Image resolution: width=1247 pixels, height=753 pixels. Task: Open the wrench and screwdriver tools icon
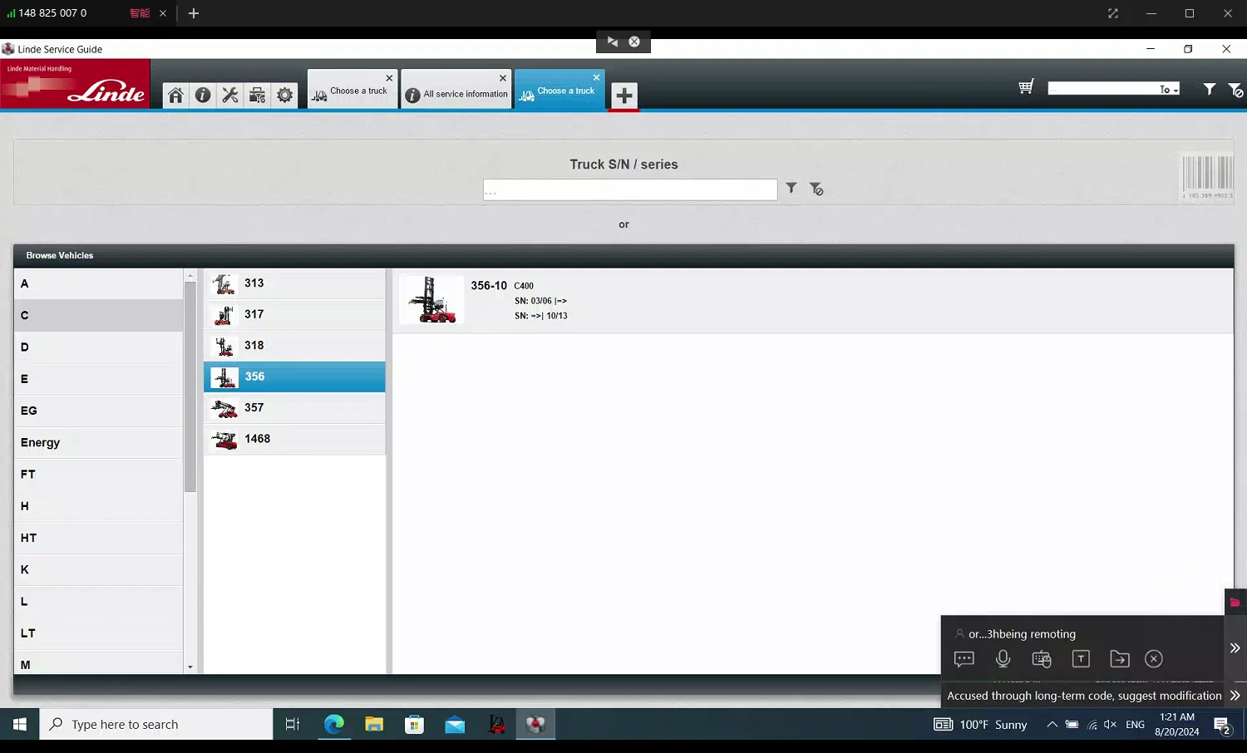click(x=230, y=96)
